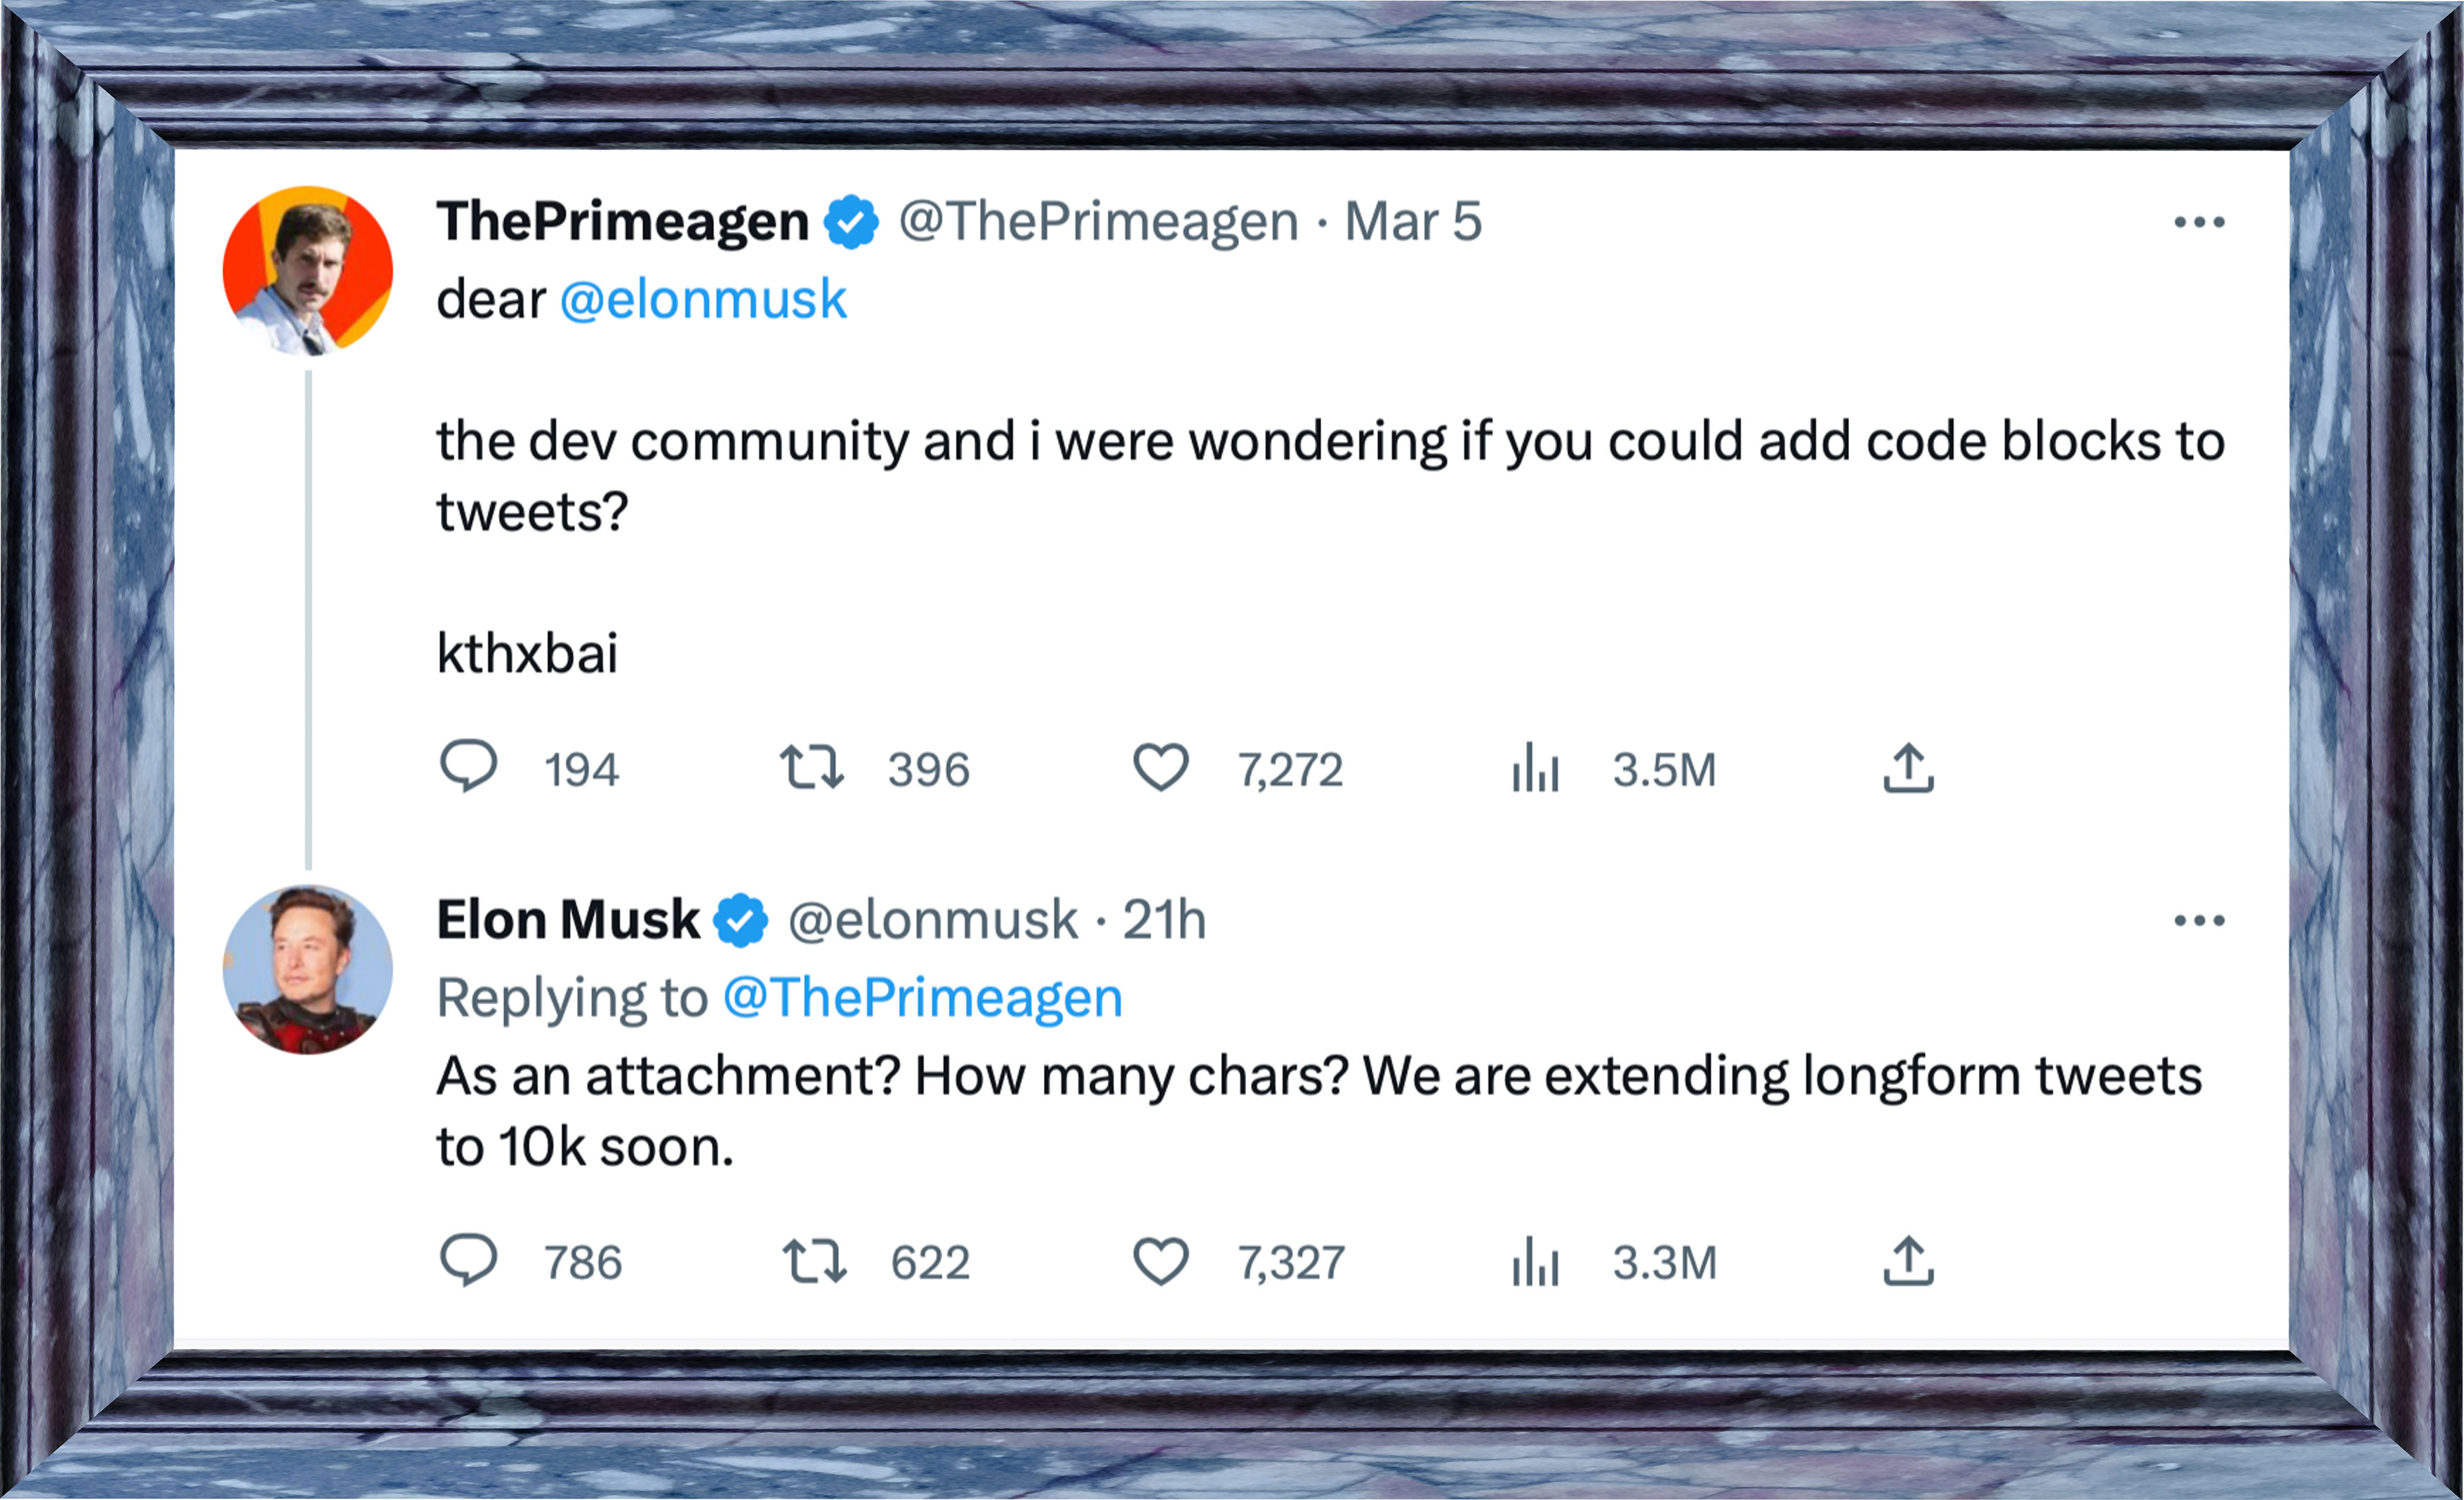Open the 21h reply timestamp
The height and width of the screenshot is (1500, 2464).
pyautogui.click(x=1164, y=919)
